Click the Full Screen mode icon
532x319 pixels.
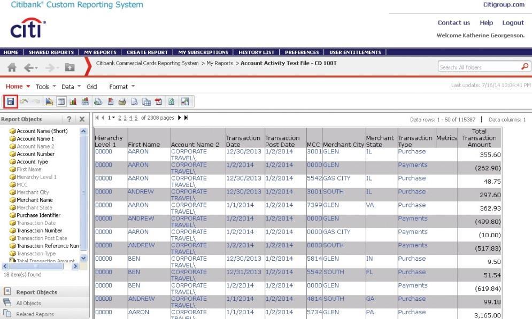185,102
